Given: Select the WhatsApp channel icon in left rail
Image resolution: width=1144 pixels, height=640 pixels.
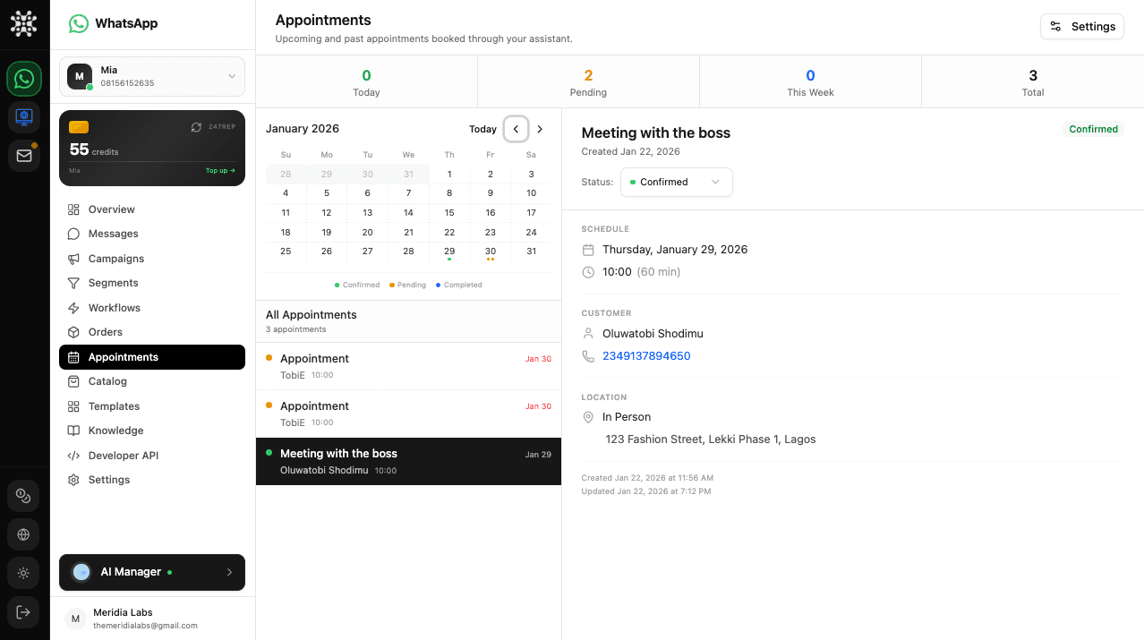Looking at the screenshot, I should pos(24,79).
